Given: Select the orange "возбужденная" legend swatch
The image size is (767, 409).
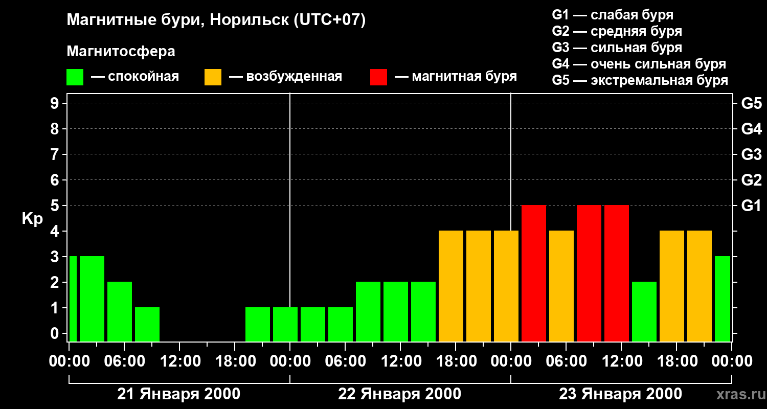Looking at the screenshot, I should (x=213, y=77).
